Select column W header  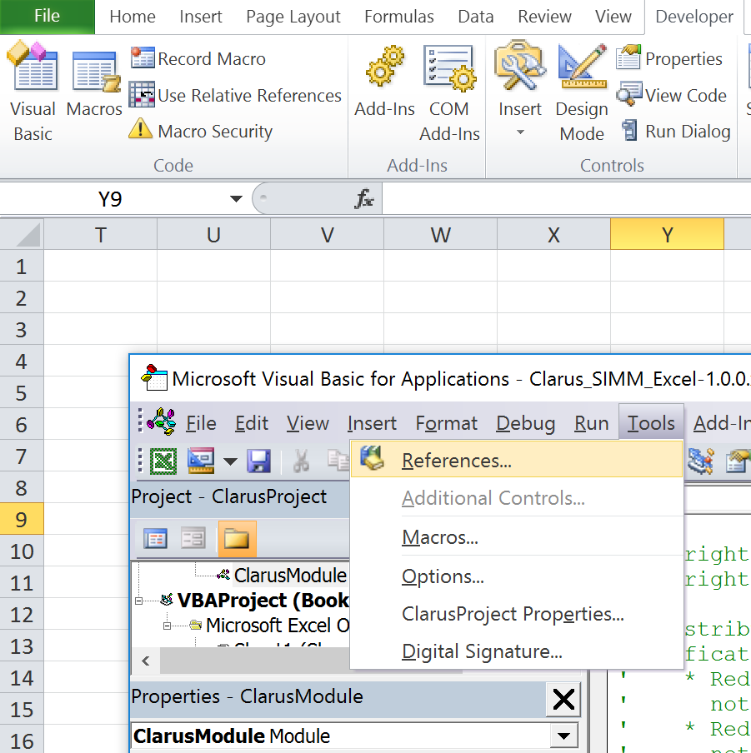(x=441, y=235)
